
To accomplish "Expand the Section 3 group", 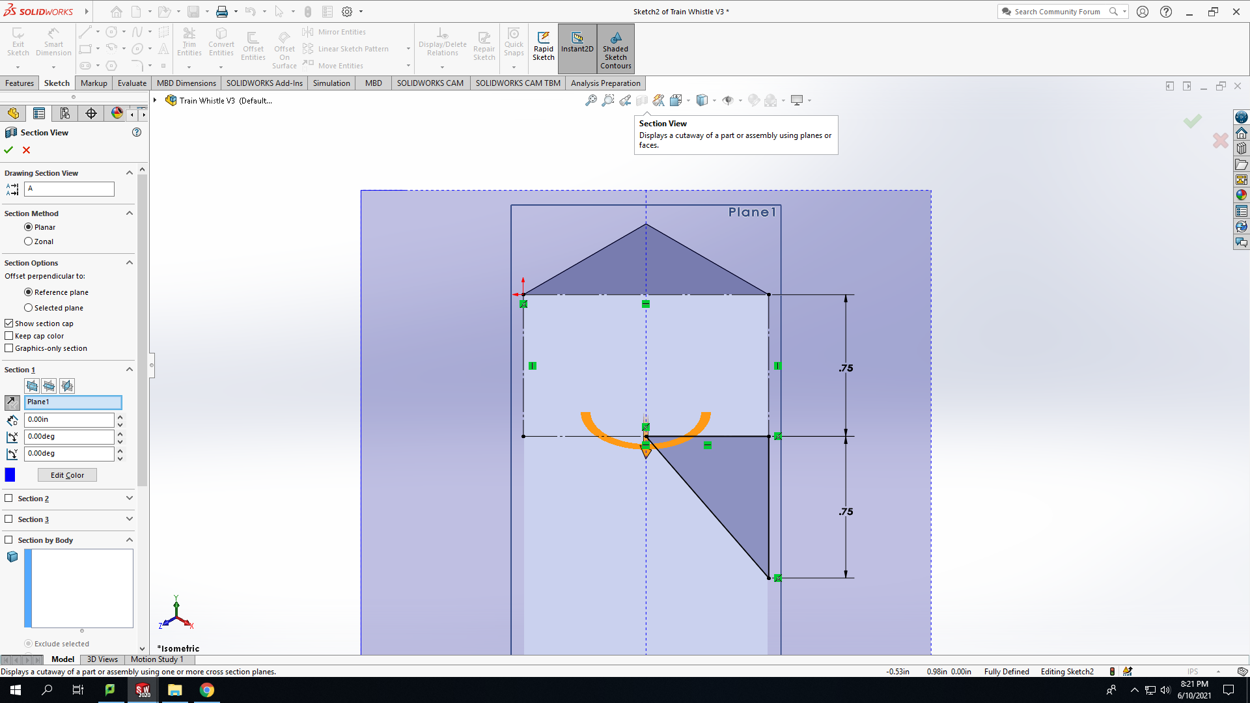I will pyautogui.click(x=130, y=519).
